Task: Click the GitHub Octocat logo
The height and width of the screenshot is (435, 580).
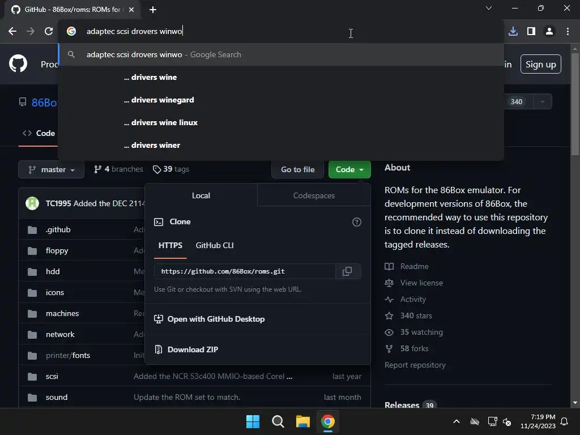Action: tap(18, 63)
